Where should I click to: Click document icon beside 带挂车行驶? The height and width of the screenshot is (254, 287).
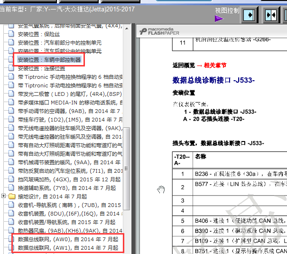pyautogui.click(x=11, y=119)
